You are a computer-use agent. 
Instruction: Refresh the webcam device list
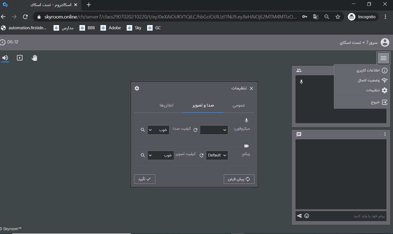[x=201, y=155]
